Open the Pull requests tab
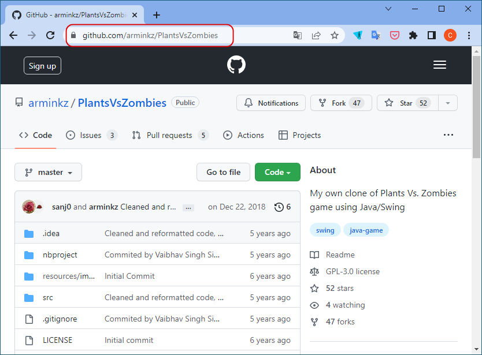The image size is (482, 355). tap(170, 135)
